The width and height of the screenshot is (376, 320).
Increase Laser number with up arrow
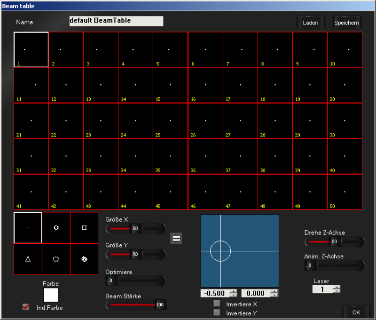tap(337, 287)
